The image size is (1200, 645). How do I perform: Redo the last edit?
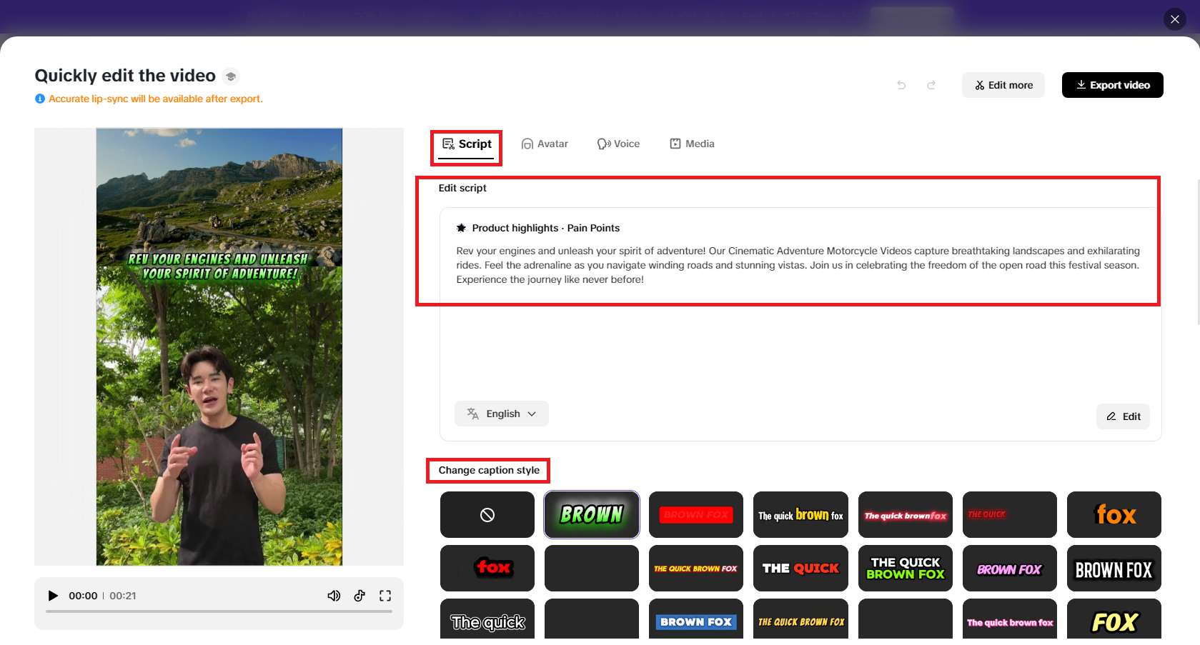point(931,84)
